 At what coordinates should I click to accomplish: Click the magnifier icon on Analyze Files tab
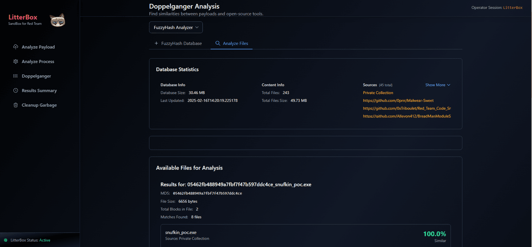point(218,43)
